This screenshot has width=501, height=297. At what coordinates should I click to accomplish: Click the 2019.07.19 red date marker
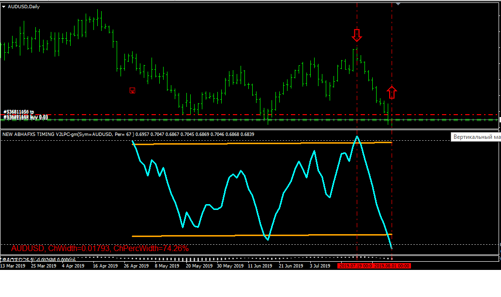(x=355, y=266)
